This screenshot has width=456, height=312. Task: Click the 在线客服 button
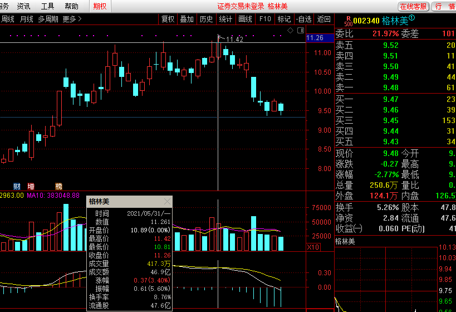pyautogui.click(x=413, y=6)
